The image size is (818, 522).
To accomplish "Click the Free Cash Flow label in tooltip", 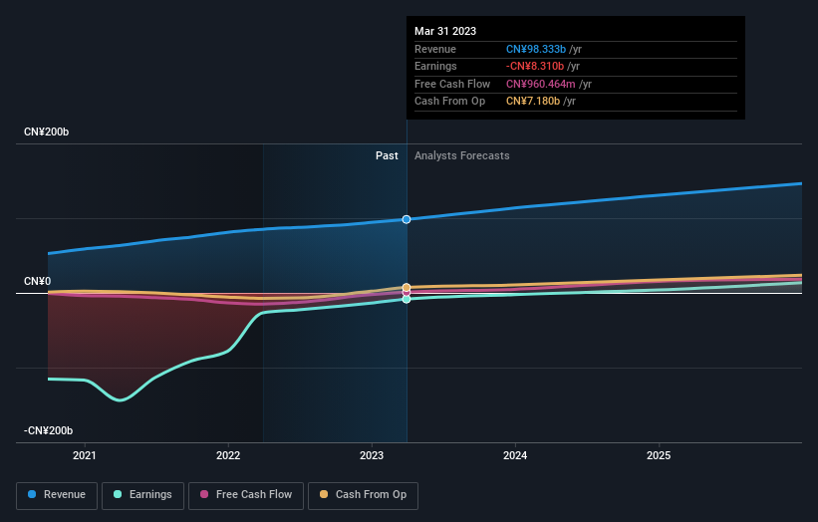I will (x=452, y=84).
